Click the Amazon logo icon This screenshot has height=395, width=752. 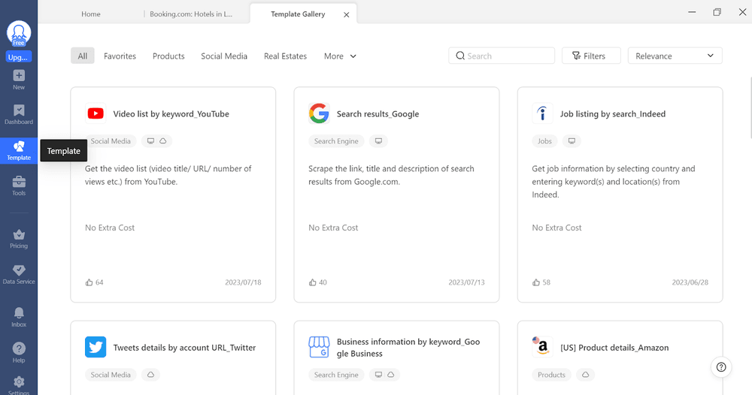542,347
